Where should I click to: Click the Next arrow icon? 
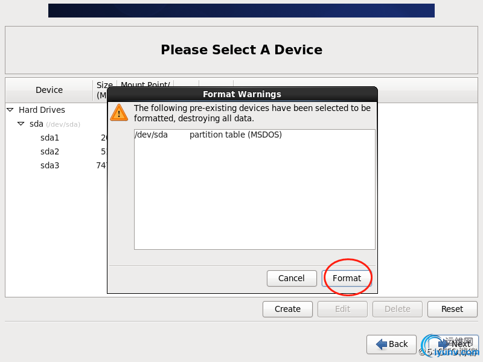[444, 344]
